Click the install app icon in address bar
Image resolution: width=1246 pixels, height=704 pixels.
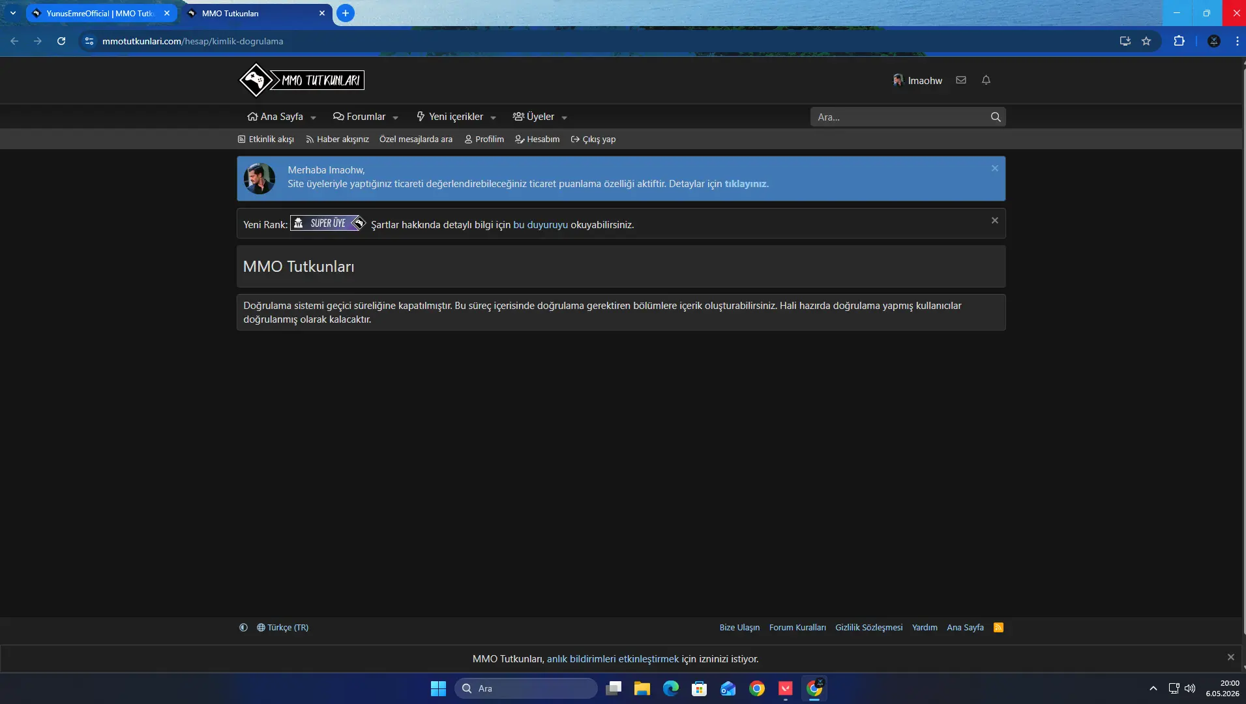[x=1125, y=41]
